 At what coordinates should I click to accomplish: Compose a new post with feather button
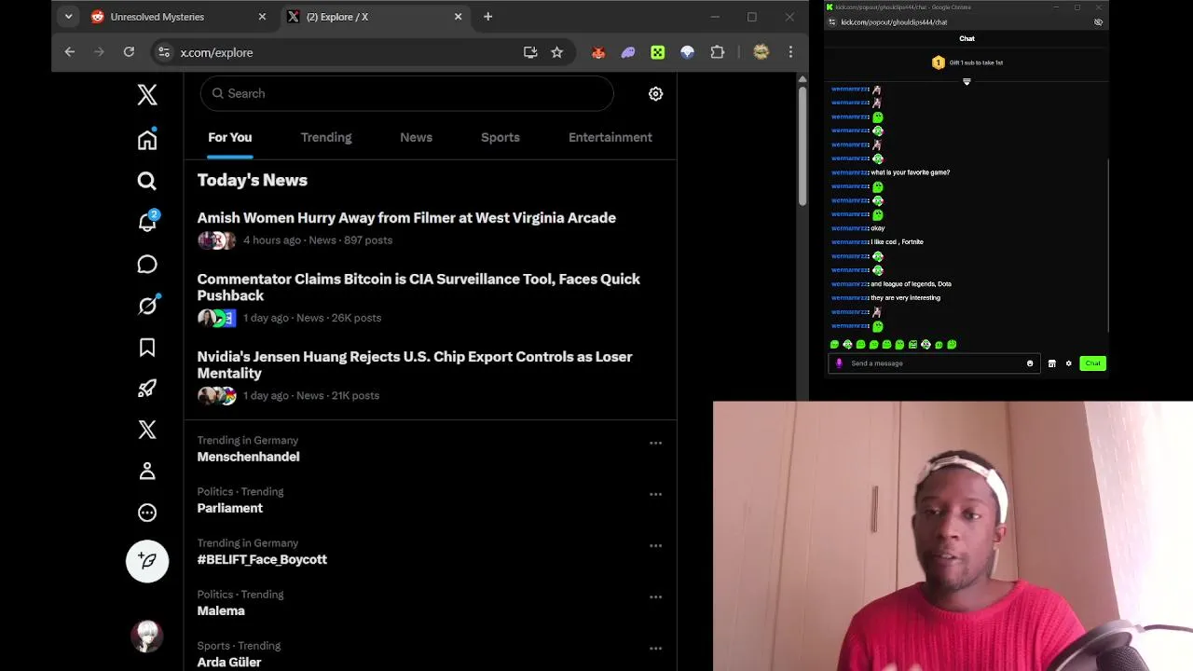point(147,561)
